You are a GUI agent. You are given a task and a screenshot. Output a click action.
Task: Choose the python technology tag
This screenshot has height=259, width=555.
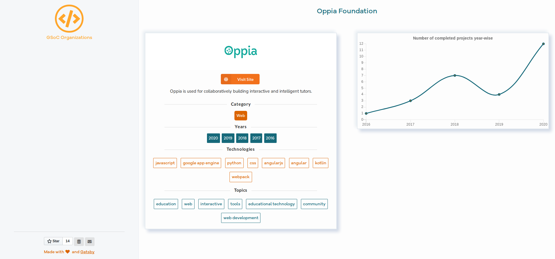coord(234,163)
